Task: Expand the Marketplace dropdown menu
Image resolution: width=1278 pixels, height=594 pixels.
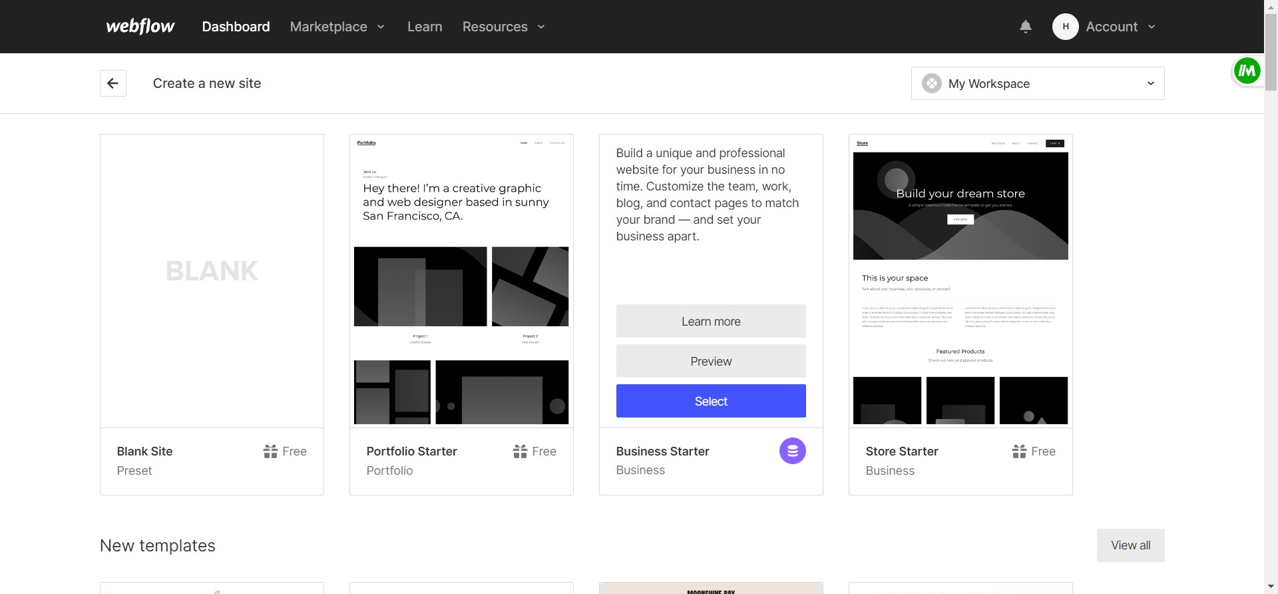Action: (x=337, y=27)
